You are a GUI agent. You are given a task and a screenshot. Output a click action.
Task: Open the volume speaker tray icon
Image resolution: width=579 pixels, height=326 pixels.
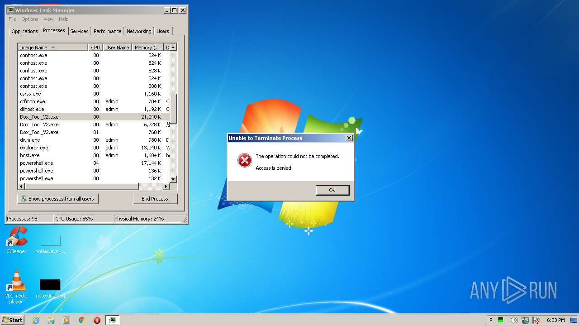pos(514,320)
